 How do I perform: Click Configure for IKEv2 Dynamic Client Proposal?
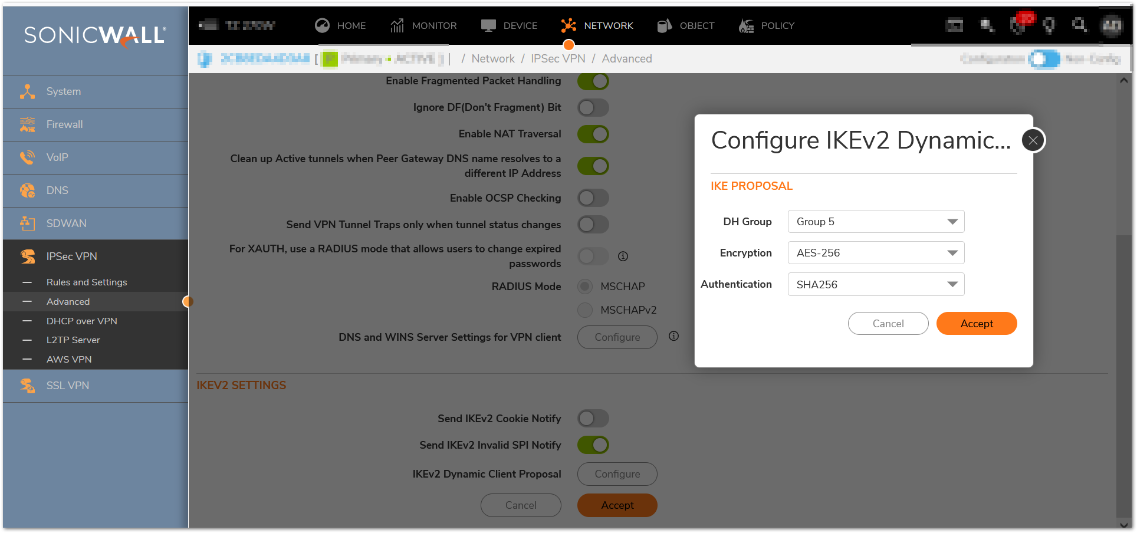pos(617,474)
